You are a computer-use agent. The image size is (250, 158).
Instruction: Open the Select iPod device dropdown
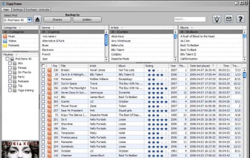30,20
